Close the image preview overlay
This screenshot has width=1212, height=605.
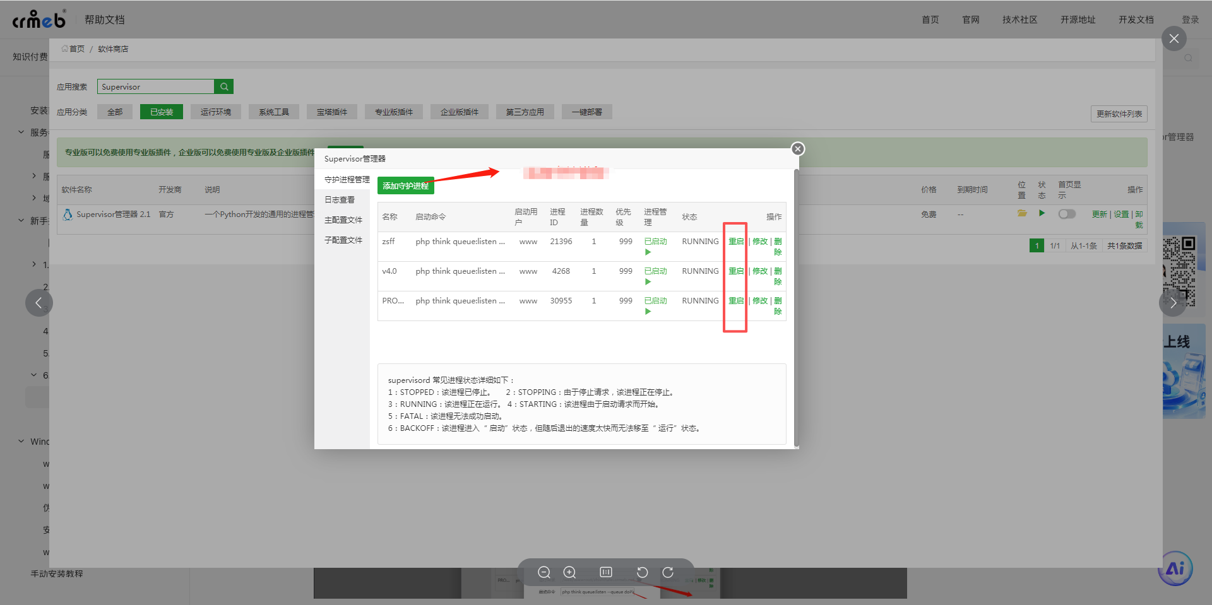point(1173,38)
